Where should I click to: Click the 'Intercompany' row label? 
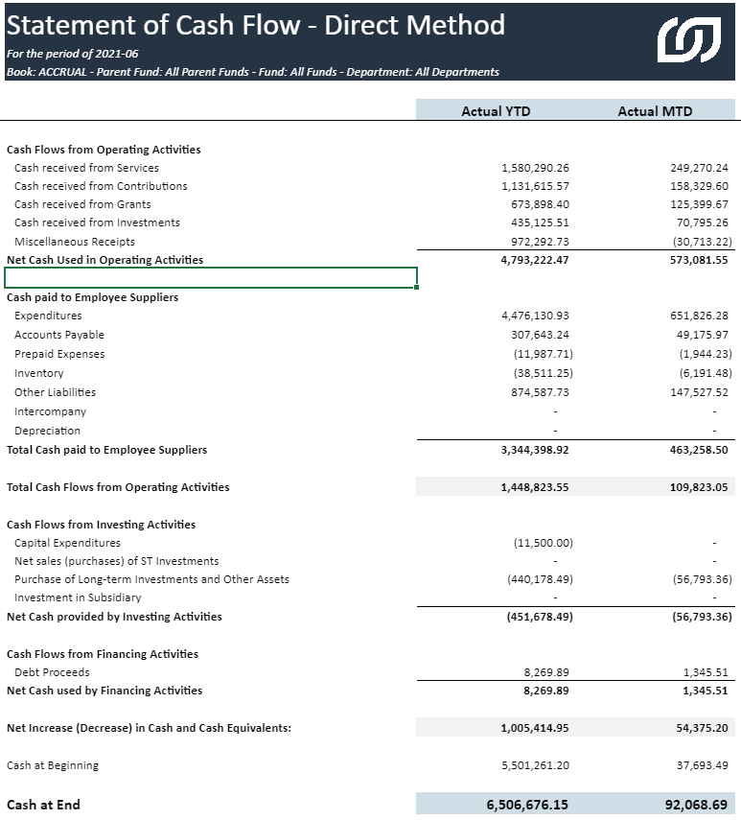point(50,411)
